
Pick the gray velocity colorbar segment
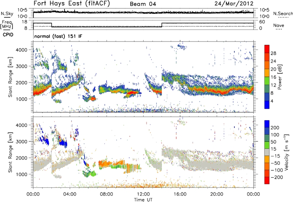(267, 152)
